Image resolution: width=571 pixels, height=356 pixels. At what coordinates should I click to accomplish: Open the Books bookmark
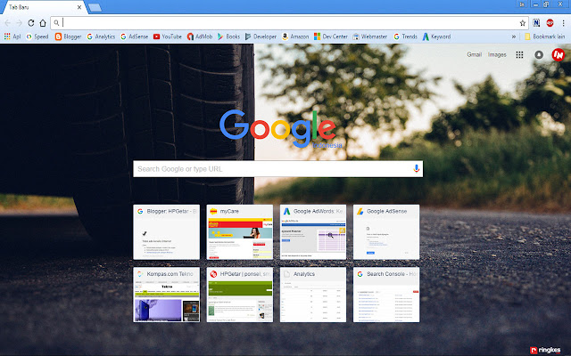228,36
